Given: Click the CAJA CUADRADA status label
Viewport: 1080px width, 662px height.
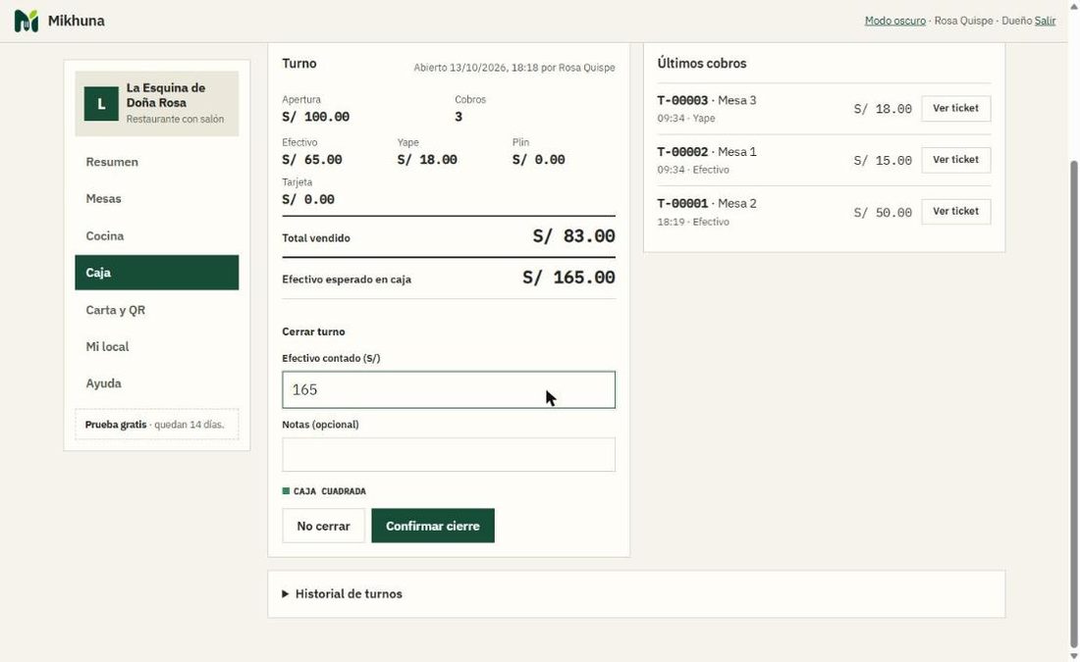Looking at the screenshot, I should 324,491.
